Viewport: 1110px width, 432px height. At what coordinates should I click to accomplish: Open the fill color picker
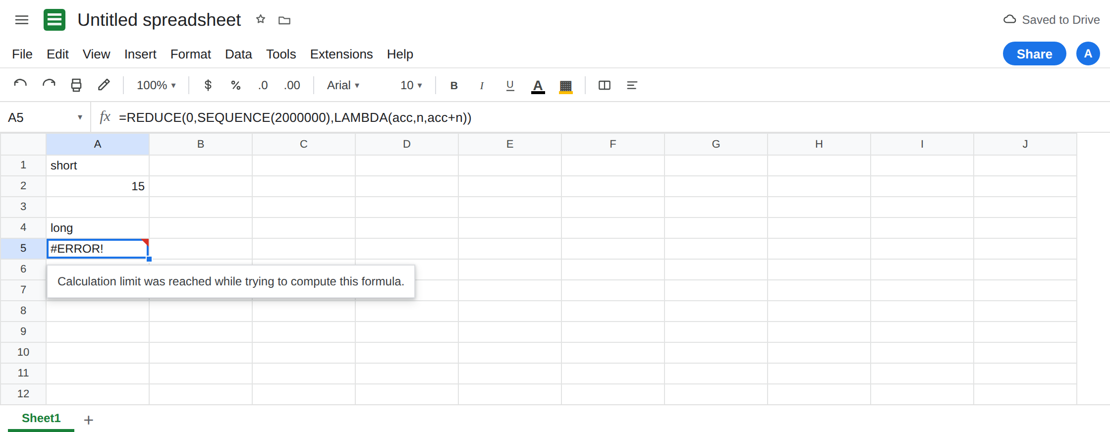(566, 86)
